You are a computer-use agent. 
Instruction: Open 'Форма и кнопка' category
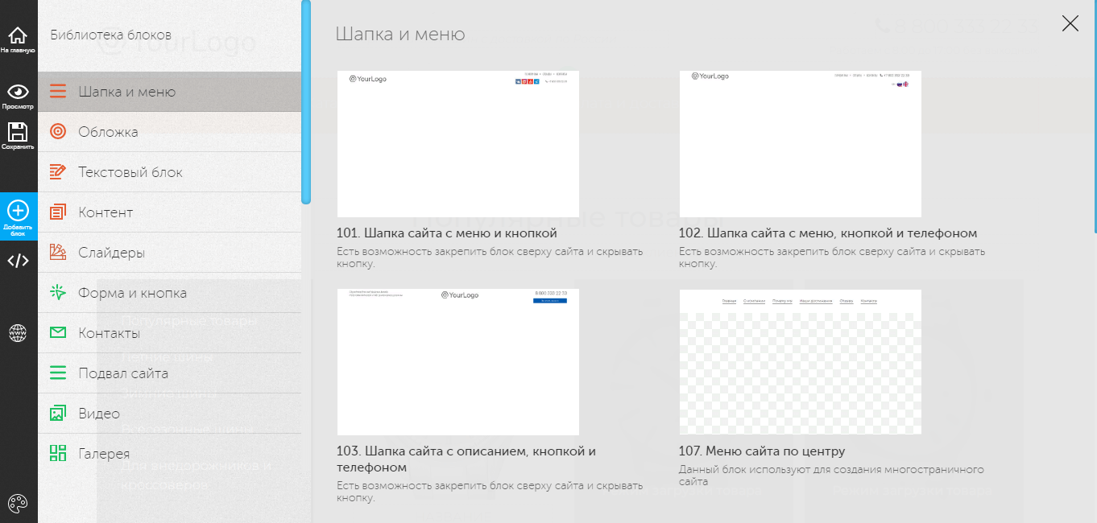[132, 293]
